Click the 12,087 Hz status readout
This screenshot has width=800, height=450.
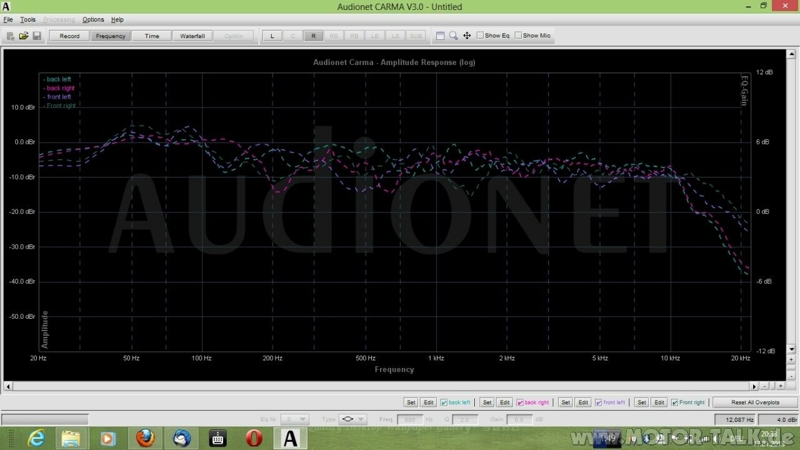point(734,419)
